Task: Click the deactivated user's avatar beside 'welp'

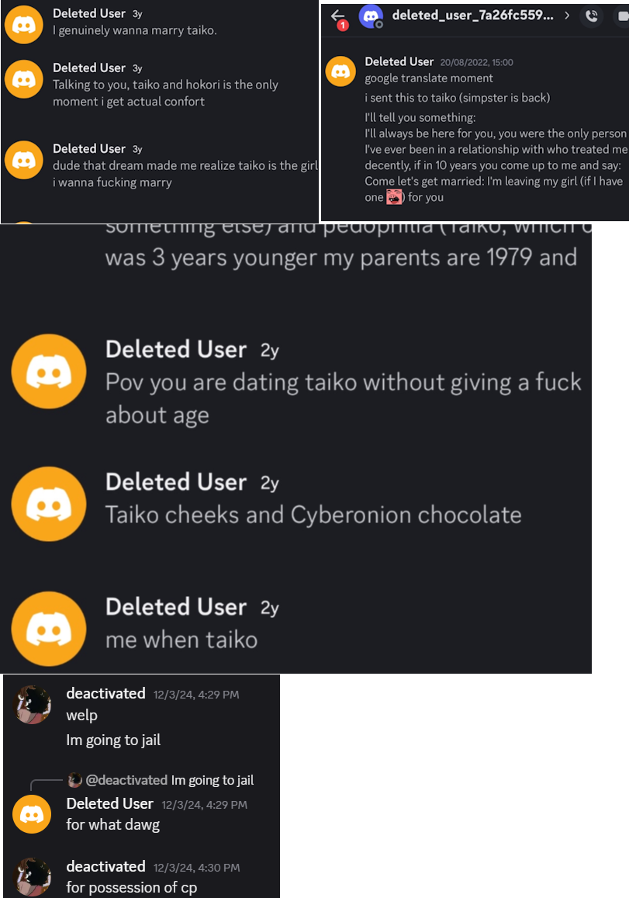Action: [33, 705]
